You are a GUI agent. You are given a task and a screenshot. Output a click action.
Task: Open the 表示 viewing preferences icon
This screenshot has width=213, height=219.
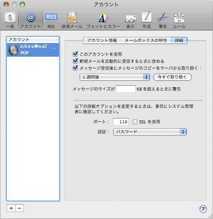click(130, 20)
